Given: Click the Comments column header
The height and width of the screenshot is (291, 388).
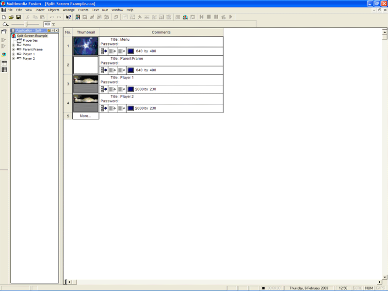Looking at the screenshot, I should point(161,32).
